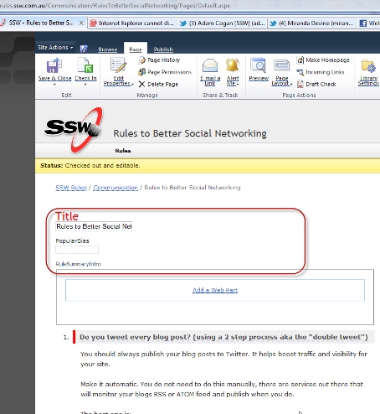
Task: Open Page Permissions
Action: point(165,72)
